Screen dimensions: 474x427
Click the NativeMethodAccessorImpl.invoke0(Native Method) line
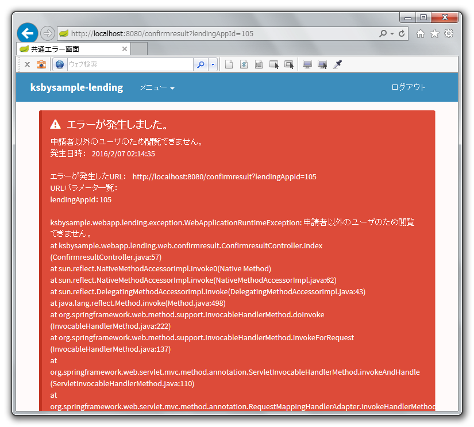[x=160, y=268]
